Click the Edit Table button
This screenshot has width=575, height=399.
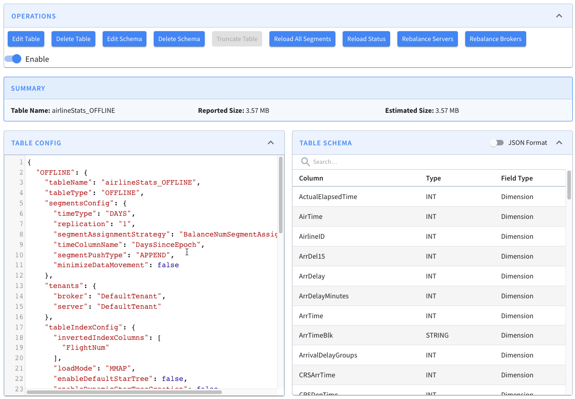(26, 39)
